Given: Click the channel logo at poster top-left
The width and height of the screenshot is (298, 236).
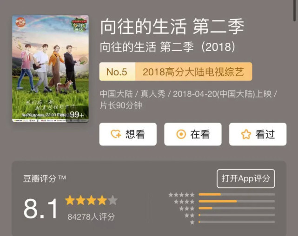Looking at the screenshot, I should click(20, 22).
